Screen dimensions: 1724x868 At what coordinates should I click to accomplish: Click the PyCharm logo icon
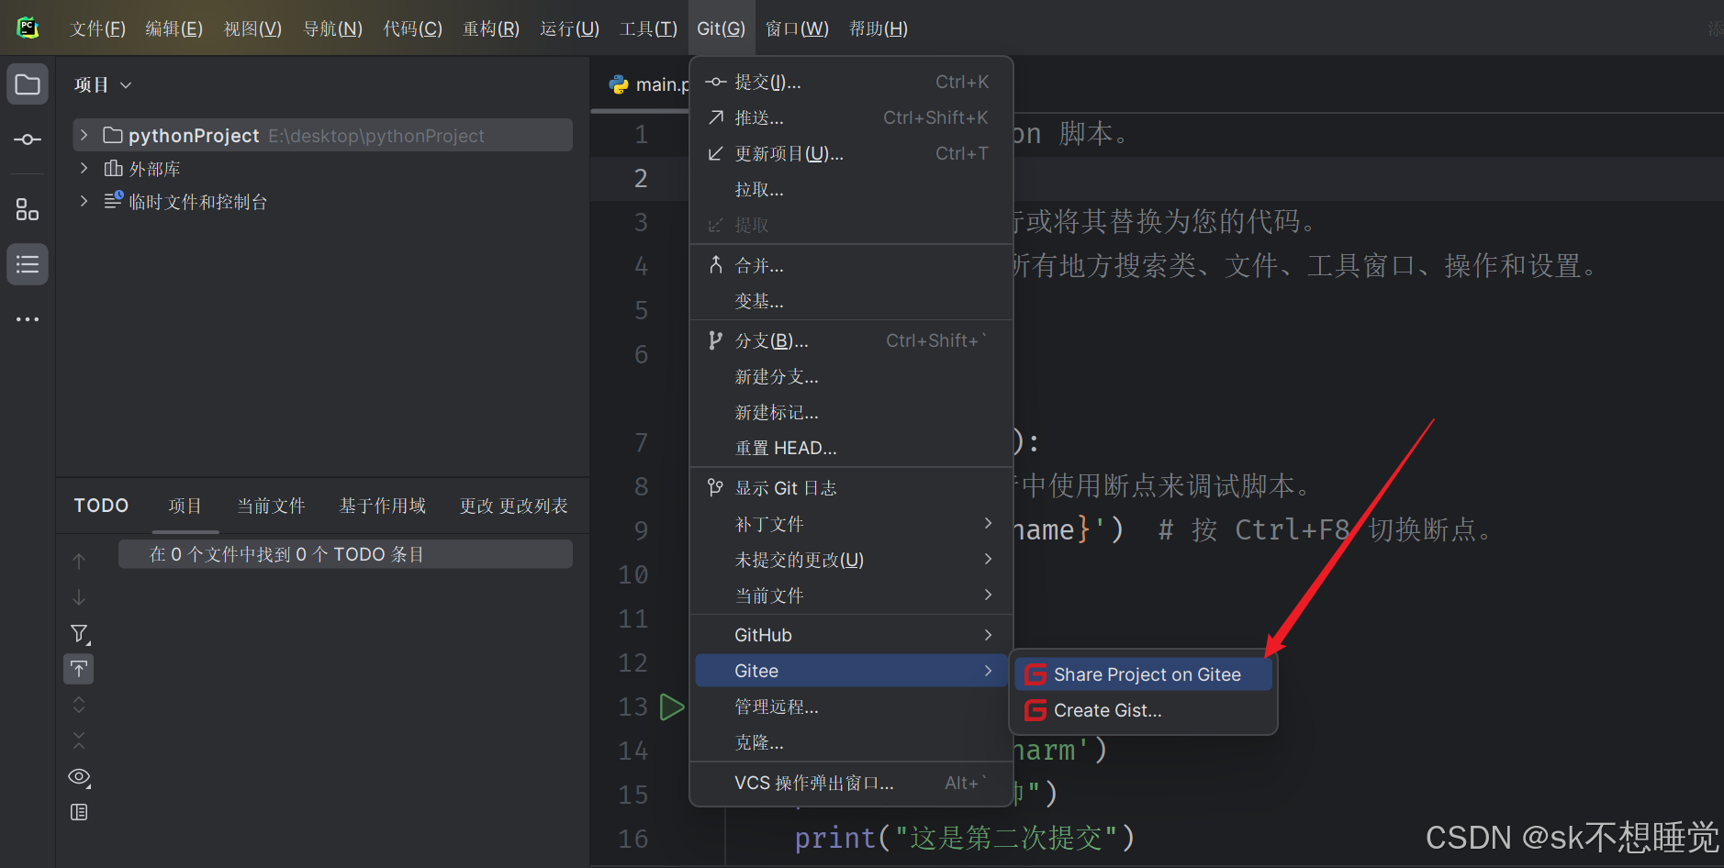(28, 28)
